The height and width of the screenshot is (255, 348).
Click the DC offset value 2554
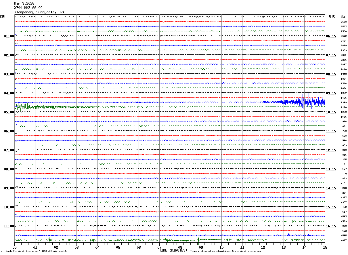pyautogui.click(x=344, y=31)
